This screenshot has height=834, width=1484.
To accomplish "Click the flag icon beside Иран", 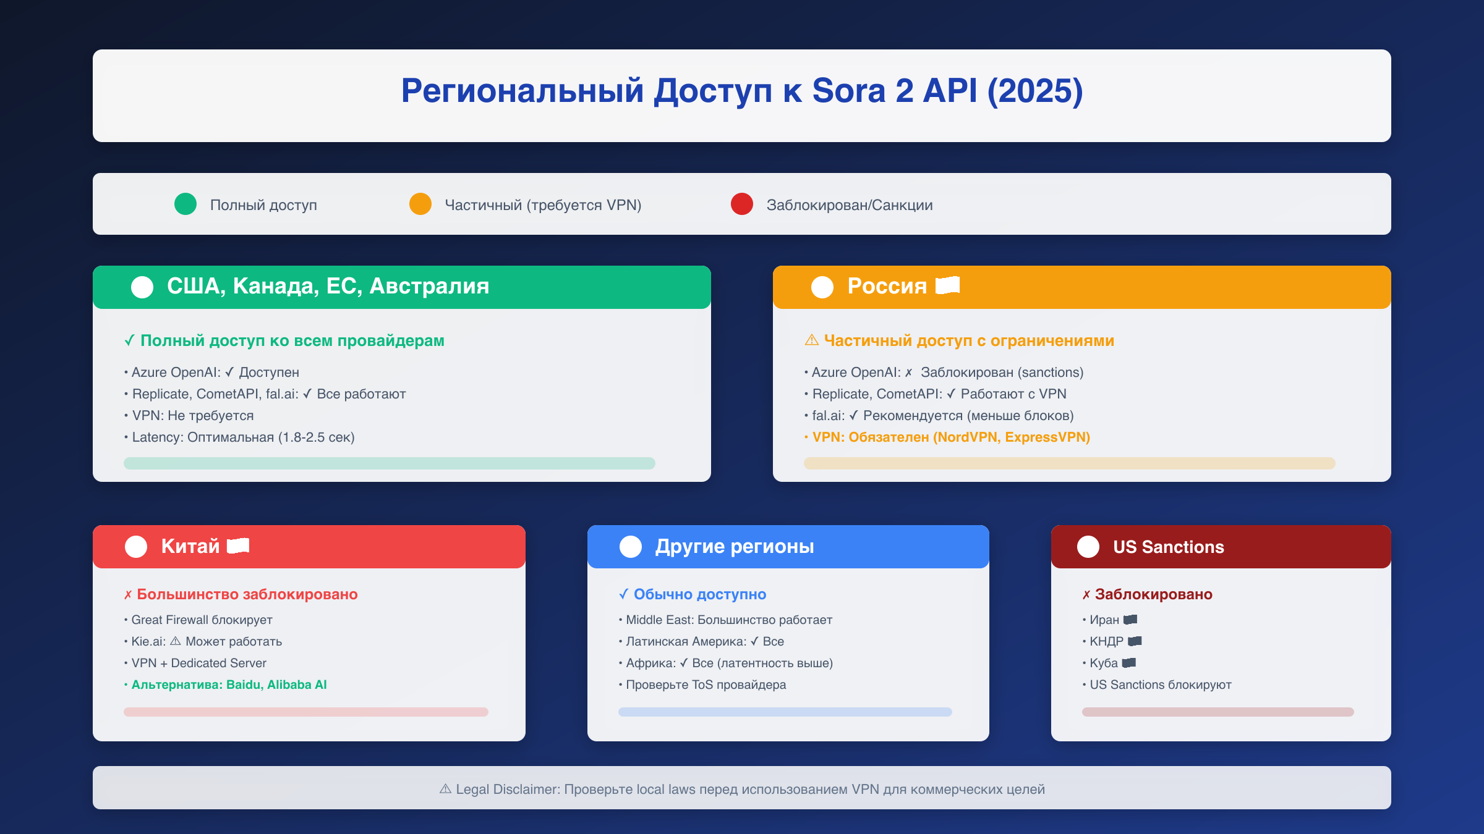I will (x=1130, y=620).
